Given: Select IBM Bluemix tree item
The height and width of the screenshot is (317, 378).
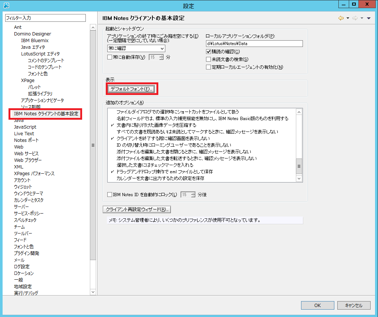Looking at the screenshot, I should tap(35, 41).
